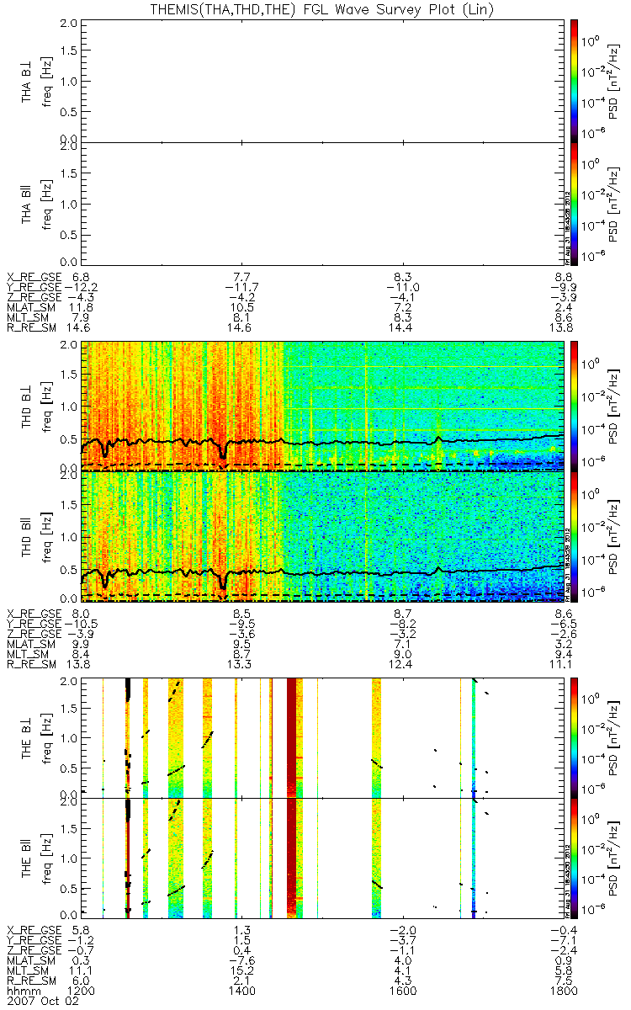The height and width of the screenshot is (1010, 631).
Task: Click the 'THA B‖' axis label
Action: 28,203
